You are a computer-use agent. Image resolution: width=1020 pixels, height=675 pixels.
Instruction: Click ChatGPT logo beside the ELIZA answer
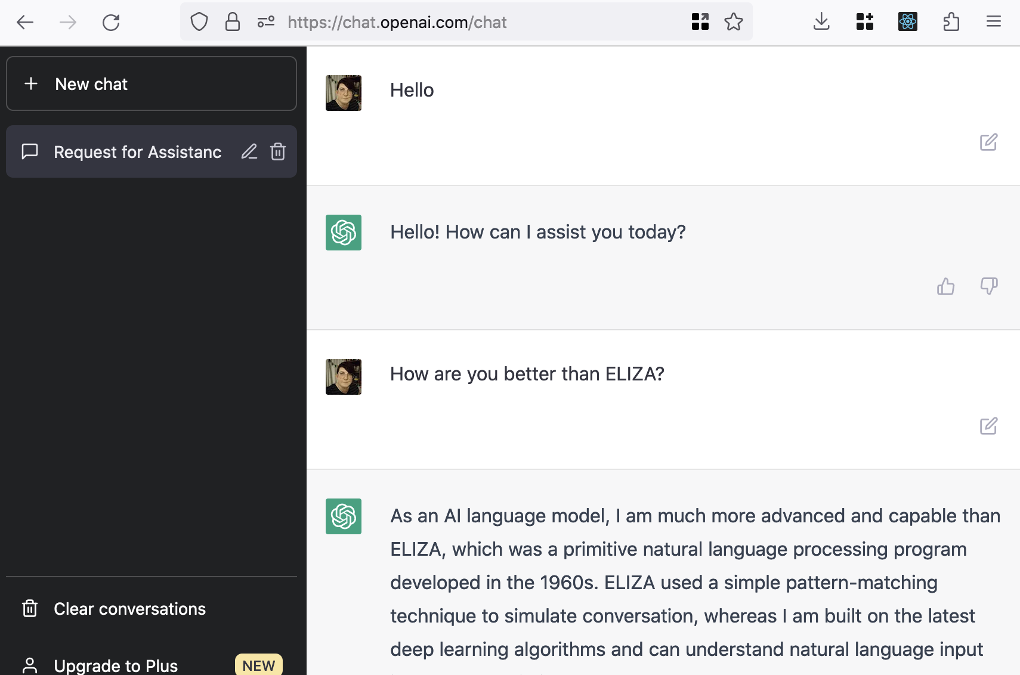(344, 516)
